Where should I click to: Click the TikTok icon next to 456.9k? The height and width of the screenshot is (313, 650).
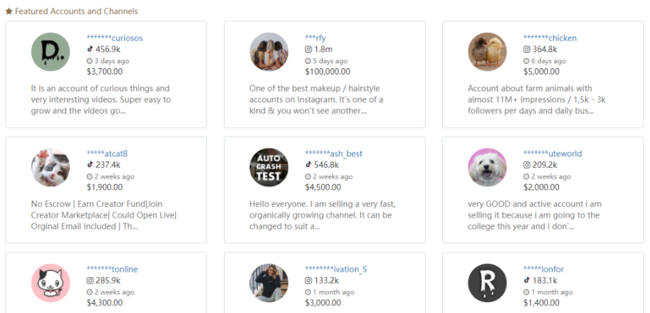(x=90, y=50)
